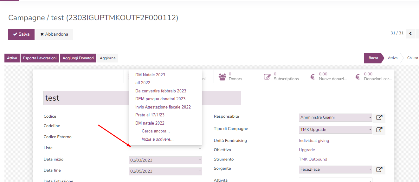
Task: Expand the Responsabile dropdown
Action: click(370, 118)
